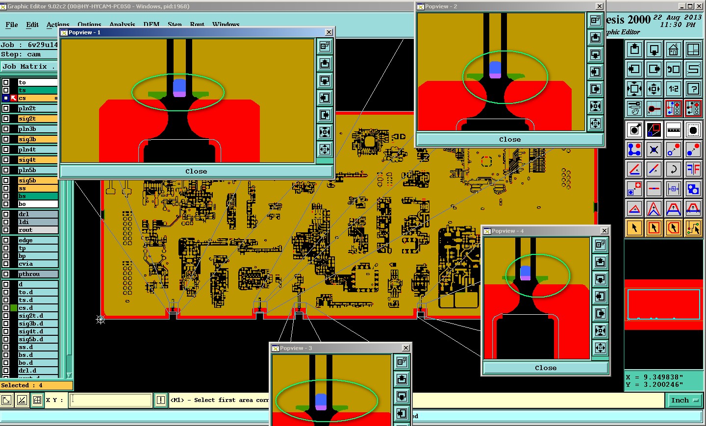
Task: Click the blue X delete point icon
Action: click(654, 150)
